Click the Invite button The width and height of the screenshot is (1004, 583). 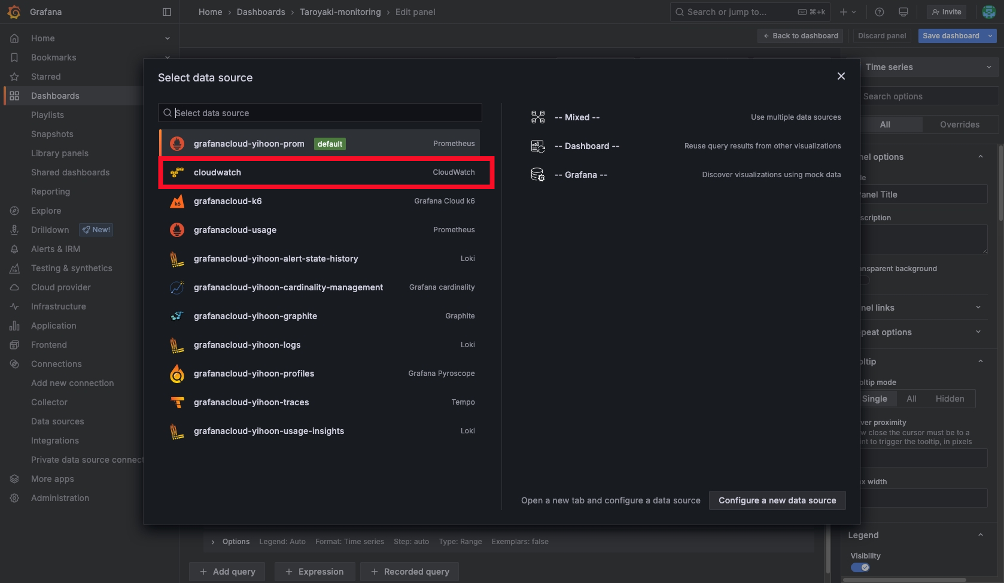coord(947,12)
